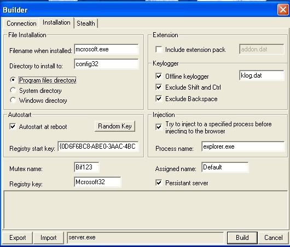Click the Cancel button
The height and width of the screenshot is (247, 290).
pyautogui.click(x=274, y=238)
